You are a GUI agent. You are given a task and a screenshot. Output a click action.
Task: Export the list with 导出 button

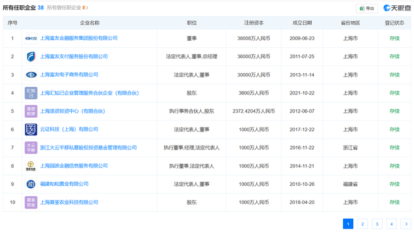click(367, 8)
